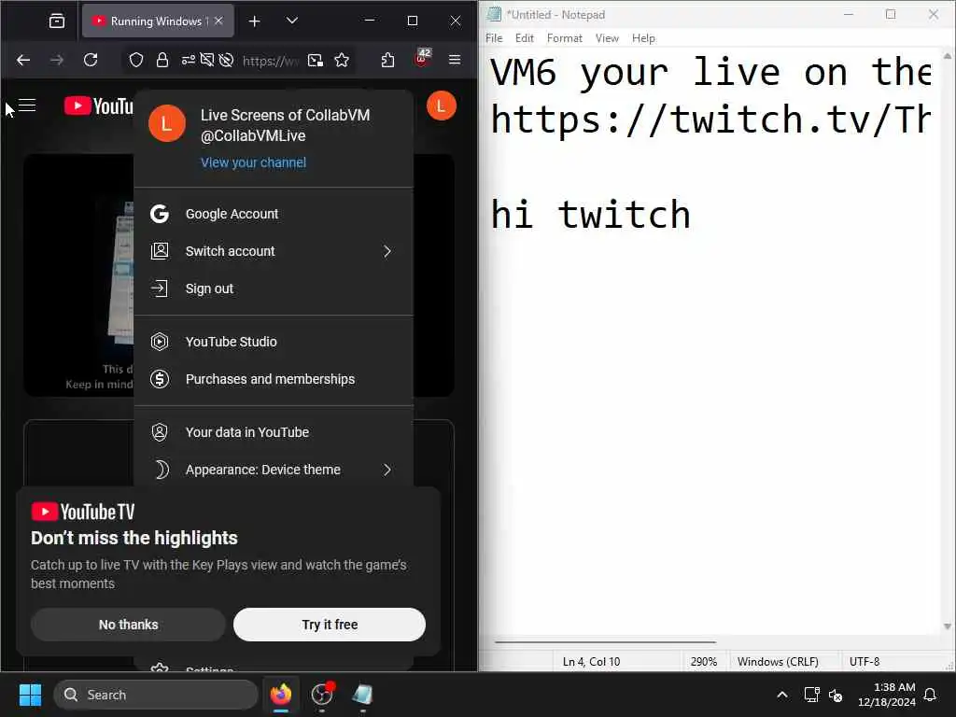Viewport: 956px width, 717px height.
Task: Open Firefox recent browsing (Firefox View) icon
Action: click(x=57, y=21)
